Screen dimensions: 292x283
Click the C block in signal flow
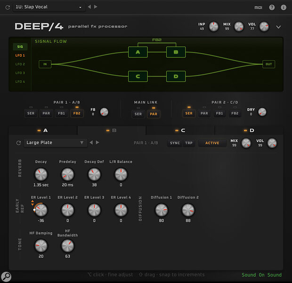coord(138,76)
